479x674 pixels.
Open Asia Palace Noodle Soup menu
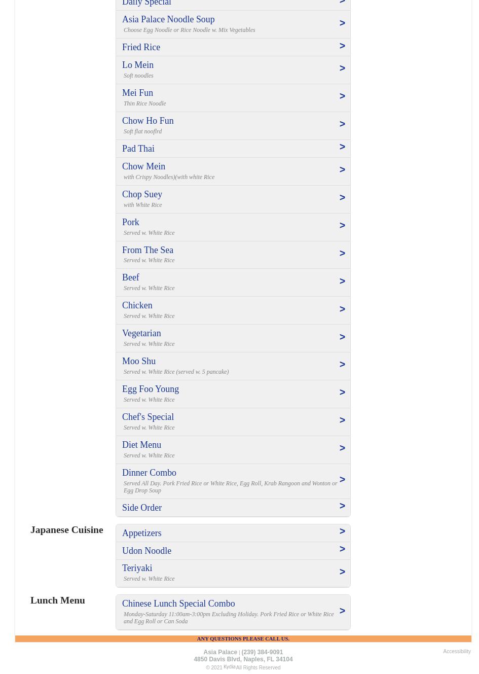coord(168,19)
